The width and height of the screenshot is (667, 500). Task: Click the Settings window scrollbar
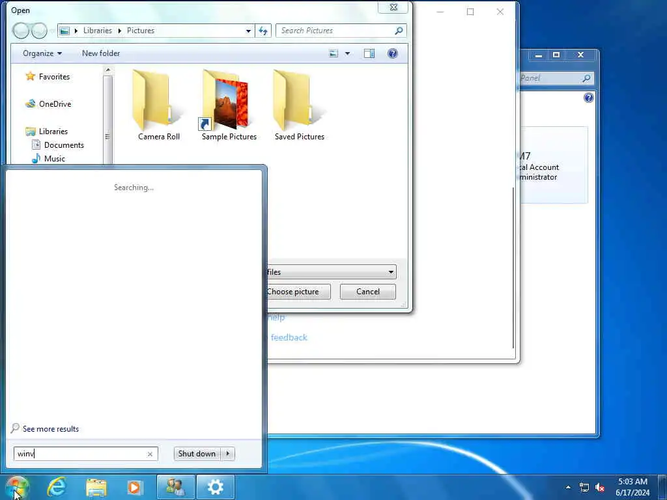513,268
